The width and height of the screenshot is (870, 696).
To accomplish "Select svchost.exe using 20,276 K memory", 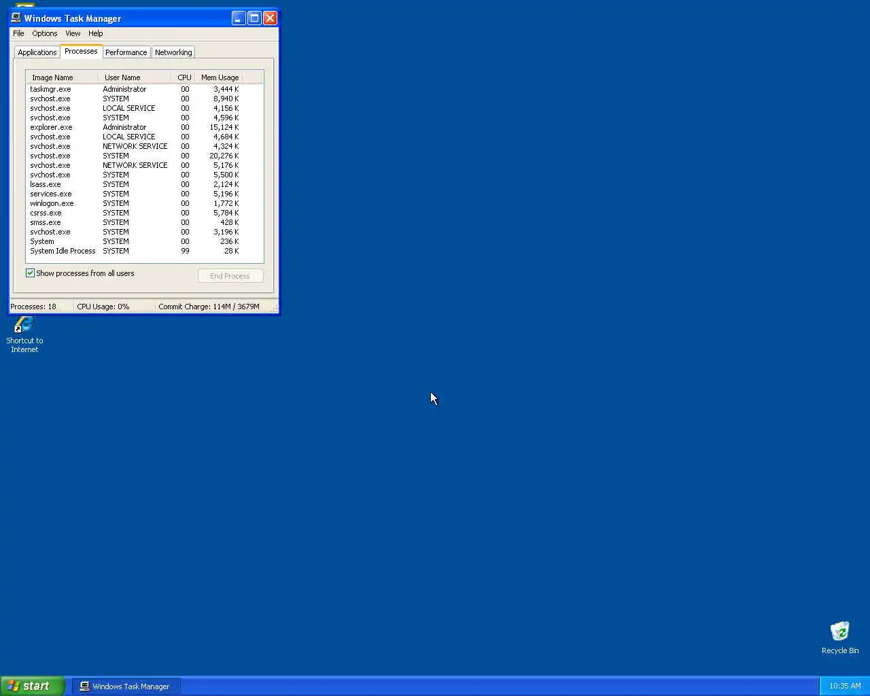I will 135,156.
